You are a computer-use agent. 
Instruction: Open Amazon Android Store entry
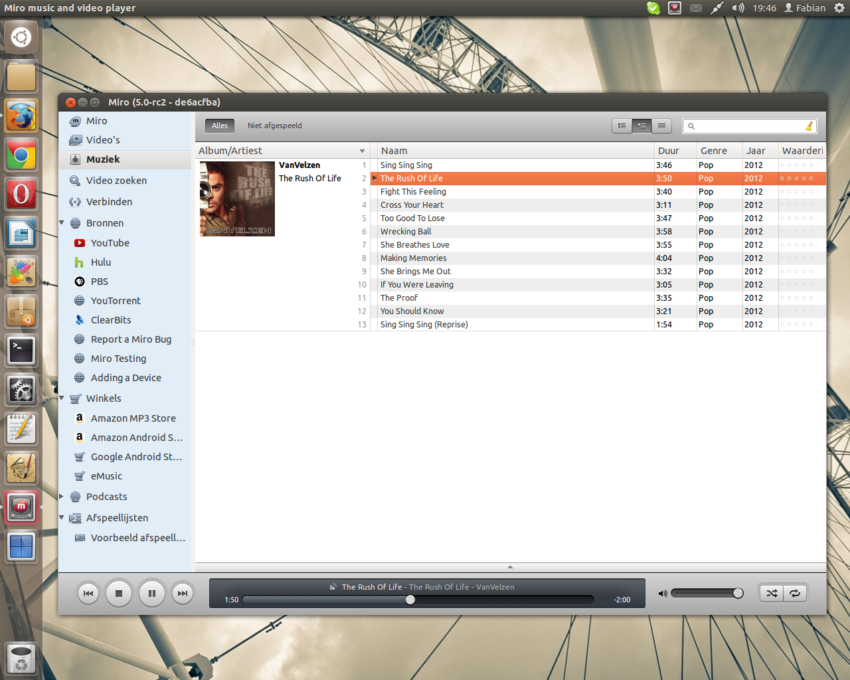tap(125, 438)
